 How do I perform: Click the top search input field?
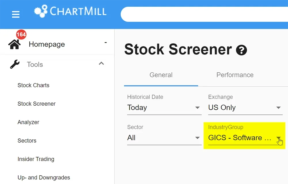204,14
